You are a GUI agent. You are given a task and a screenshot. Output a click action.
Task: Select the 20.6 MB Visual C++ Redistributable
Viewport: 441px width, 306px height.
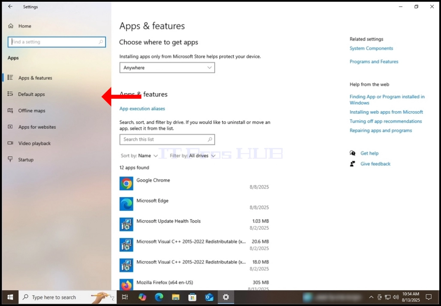tap(194, 245)
